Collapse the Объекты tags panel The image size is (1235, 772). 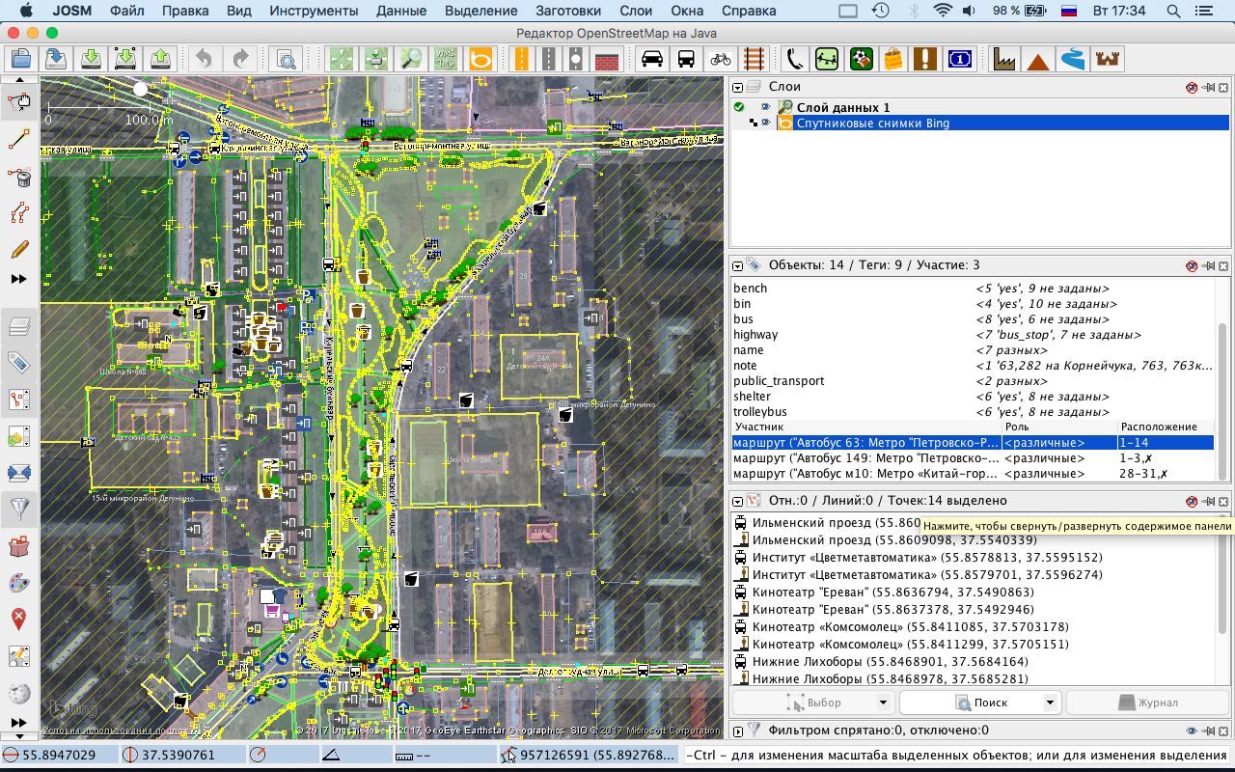click(x=738, y=265)
